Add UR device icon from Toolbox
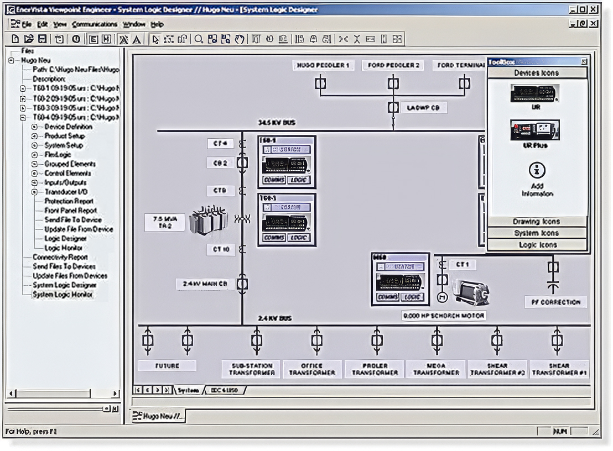 coord(534,94)
